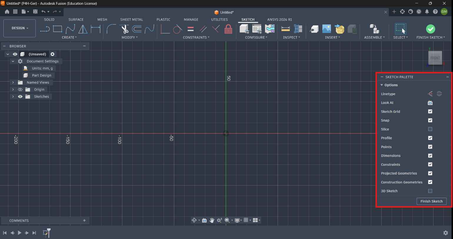Apply the Perpendicular constraint
Screen dimensions: 453x239
click(216, 29)
